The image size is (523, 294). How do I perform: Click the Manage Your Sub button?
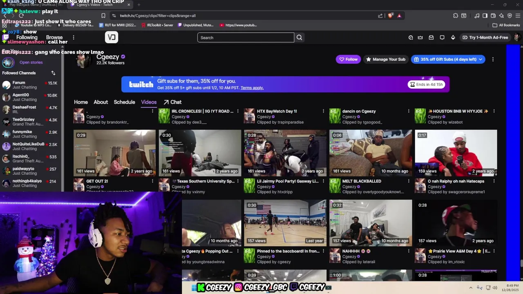point(386,59)
